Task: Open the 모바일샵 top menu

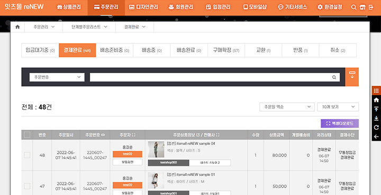Action: point(255,7)
